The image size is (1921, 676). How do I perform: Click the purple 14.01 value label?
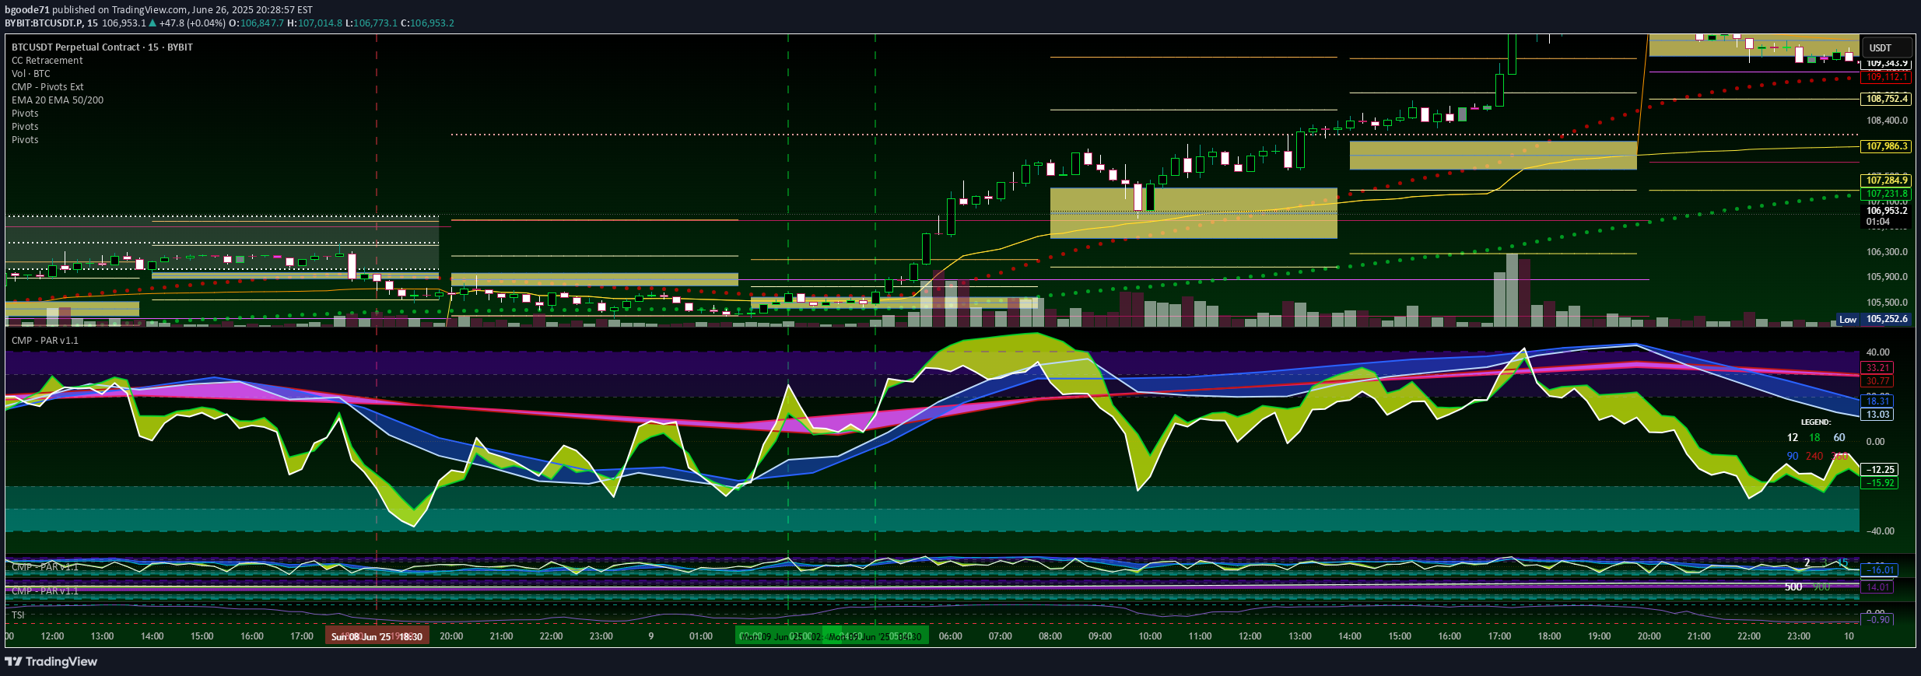(1877, 587)
